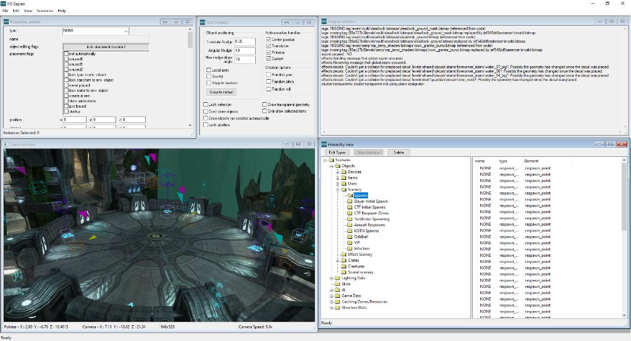Screen dimensions: 631x341
Task: Toggle the 'create at rest' flag
Action: tap(66, 96)
